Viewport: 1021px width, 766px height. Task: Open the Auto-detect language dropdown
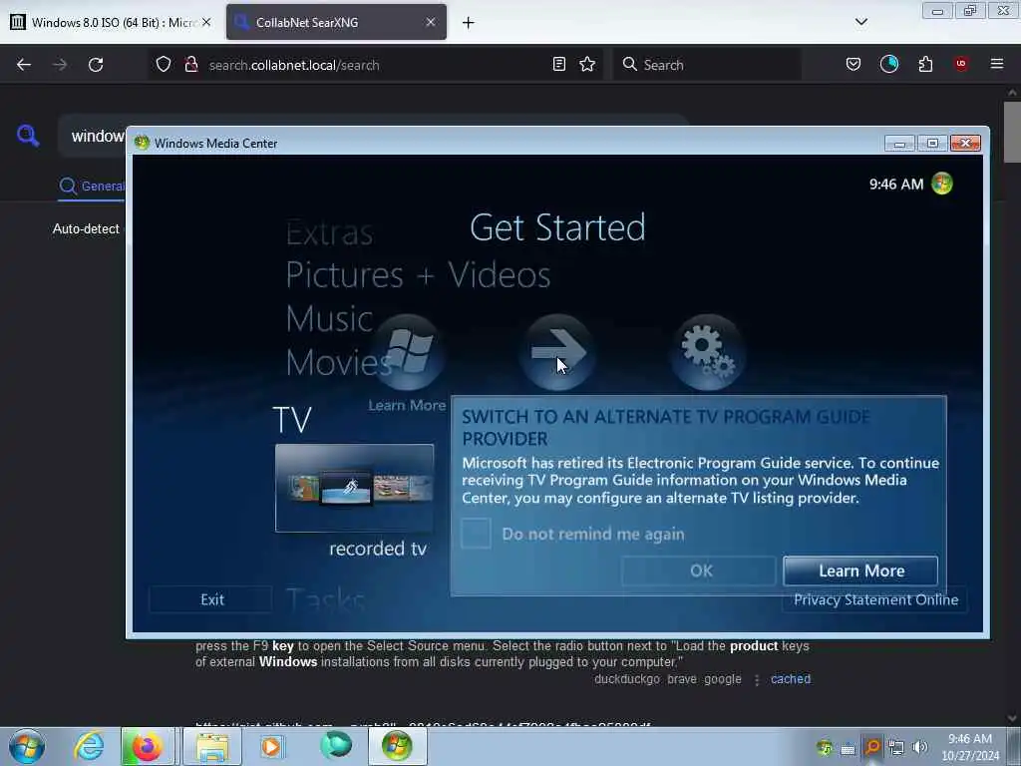pyautogui.click(x=86, y=229)
